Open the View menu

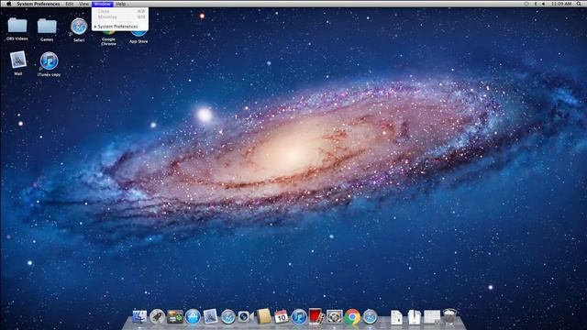83,4
